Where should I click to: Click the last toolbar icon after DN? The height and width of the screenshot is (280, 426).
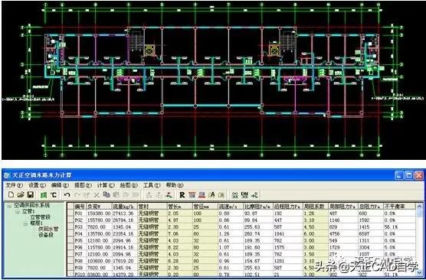[254, 195]
